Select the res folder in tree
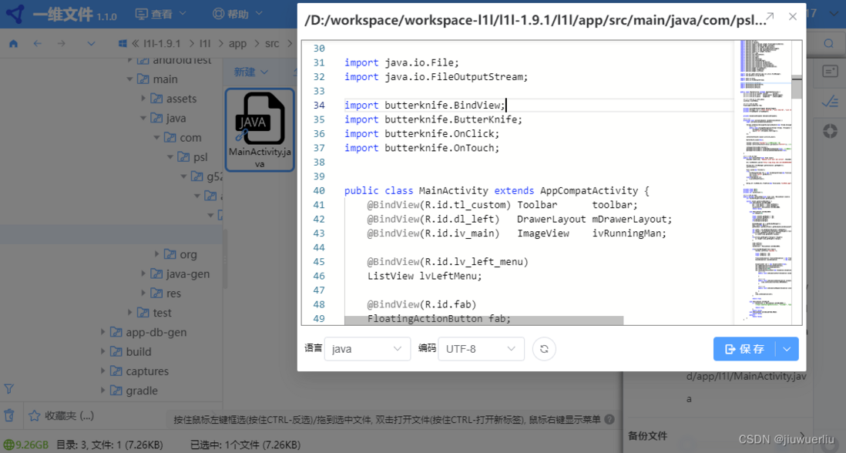The image size is (846, 453). [x=166, y=294]
